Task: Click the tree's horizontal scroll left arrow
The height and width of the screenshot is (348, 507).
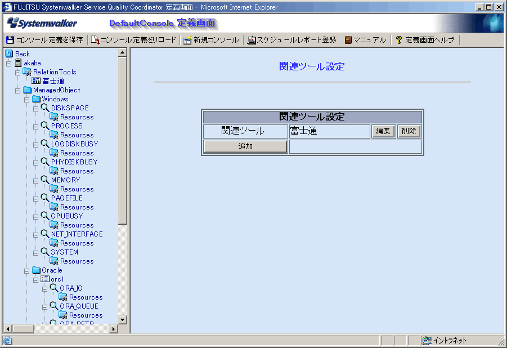Action: click(x=8, y=329)
